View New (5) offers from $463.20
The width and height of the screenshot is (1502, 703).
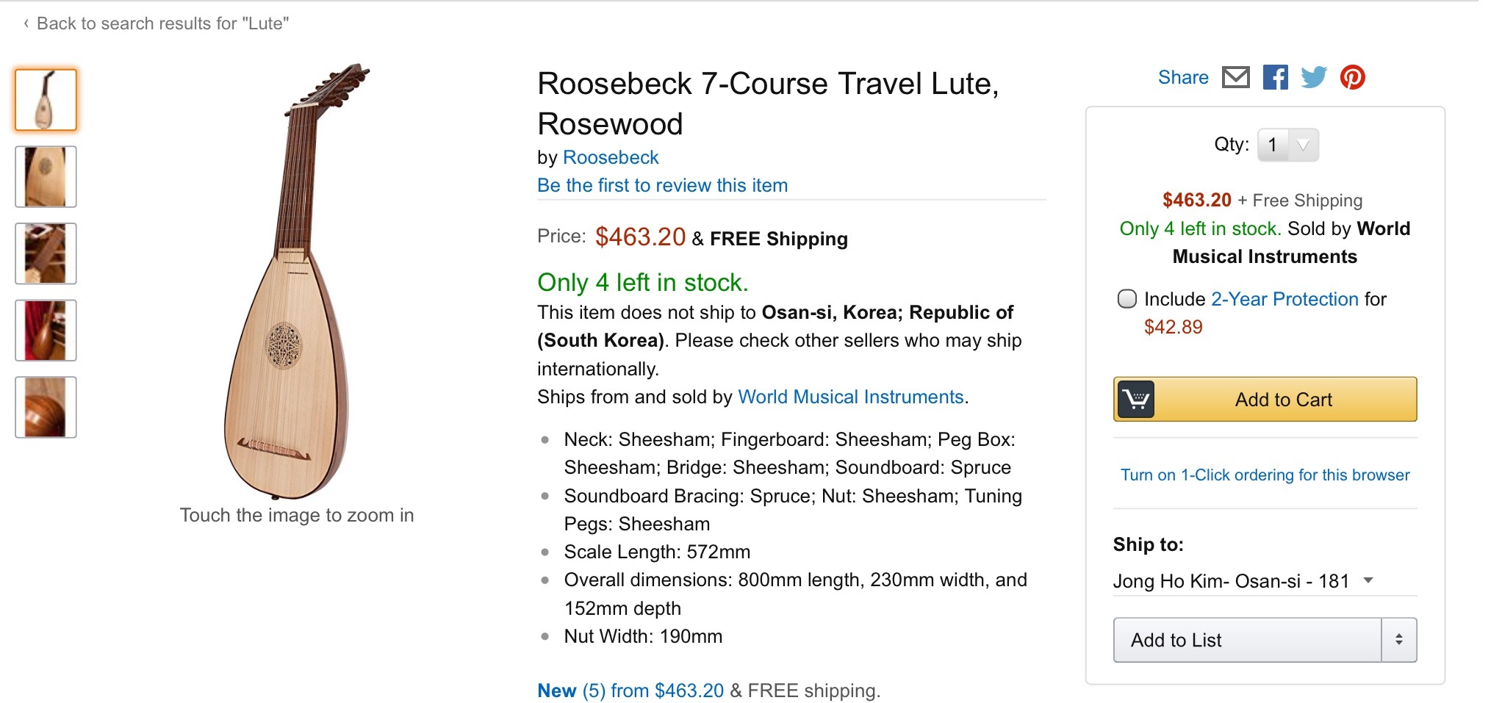[630, 691]
